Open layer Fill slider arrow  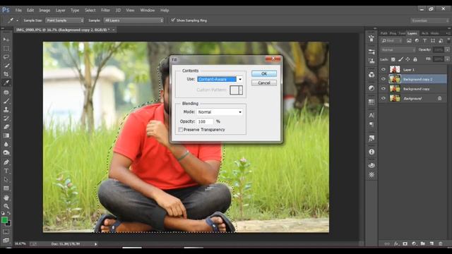coord(447,59)
